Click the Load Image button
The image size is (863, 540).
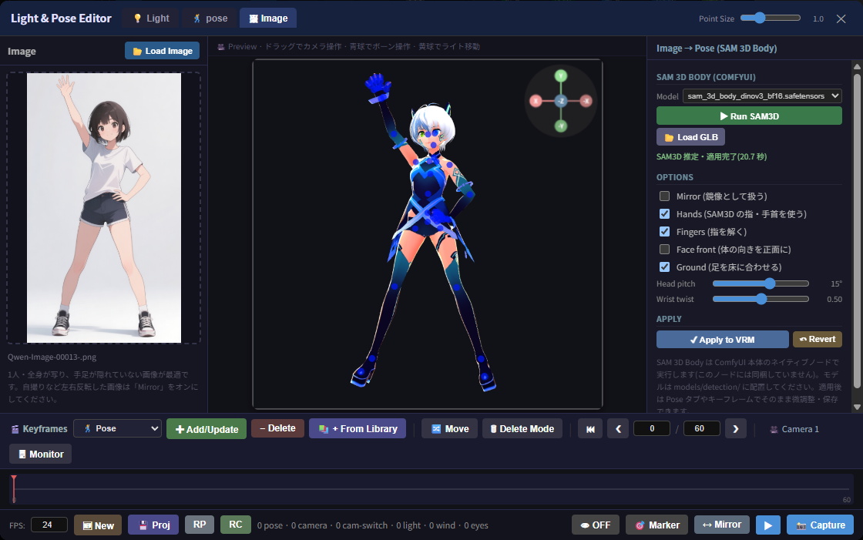point(163,51)
